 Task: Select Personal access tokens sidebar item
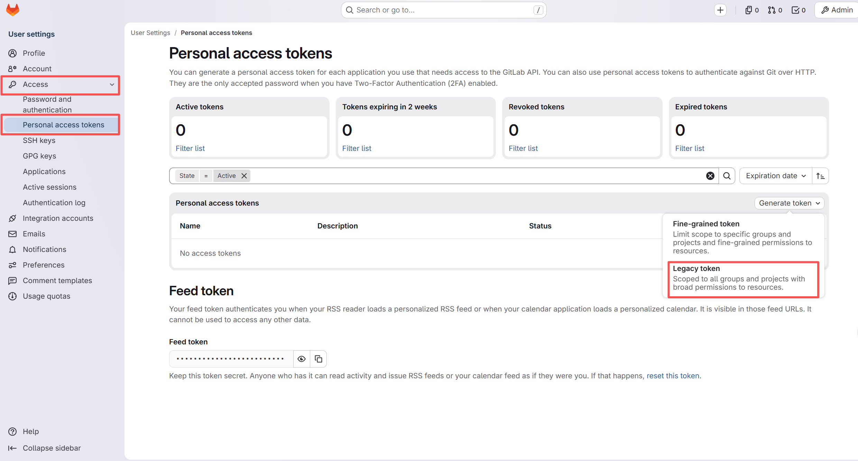[x=63, y=125]
